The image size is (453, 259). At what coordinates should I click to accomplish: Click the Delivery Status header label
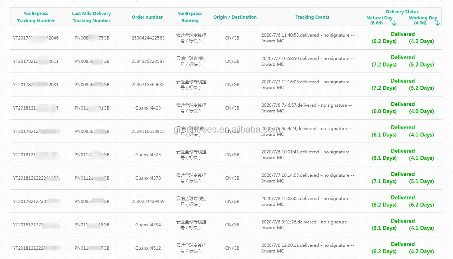[402, 12]
